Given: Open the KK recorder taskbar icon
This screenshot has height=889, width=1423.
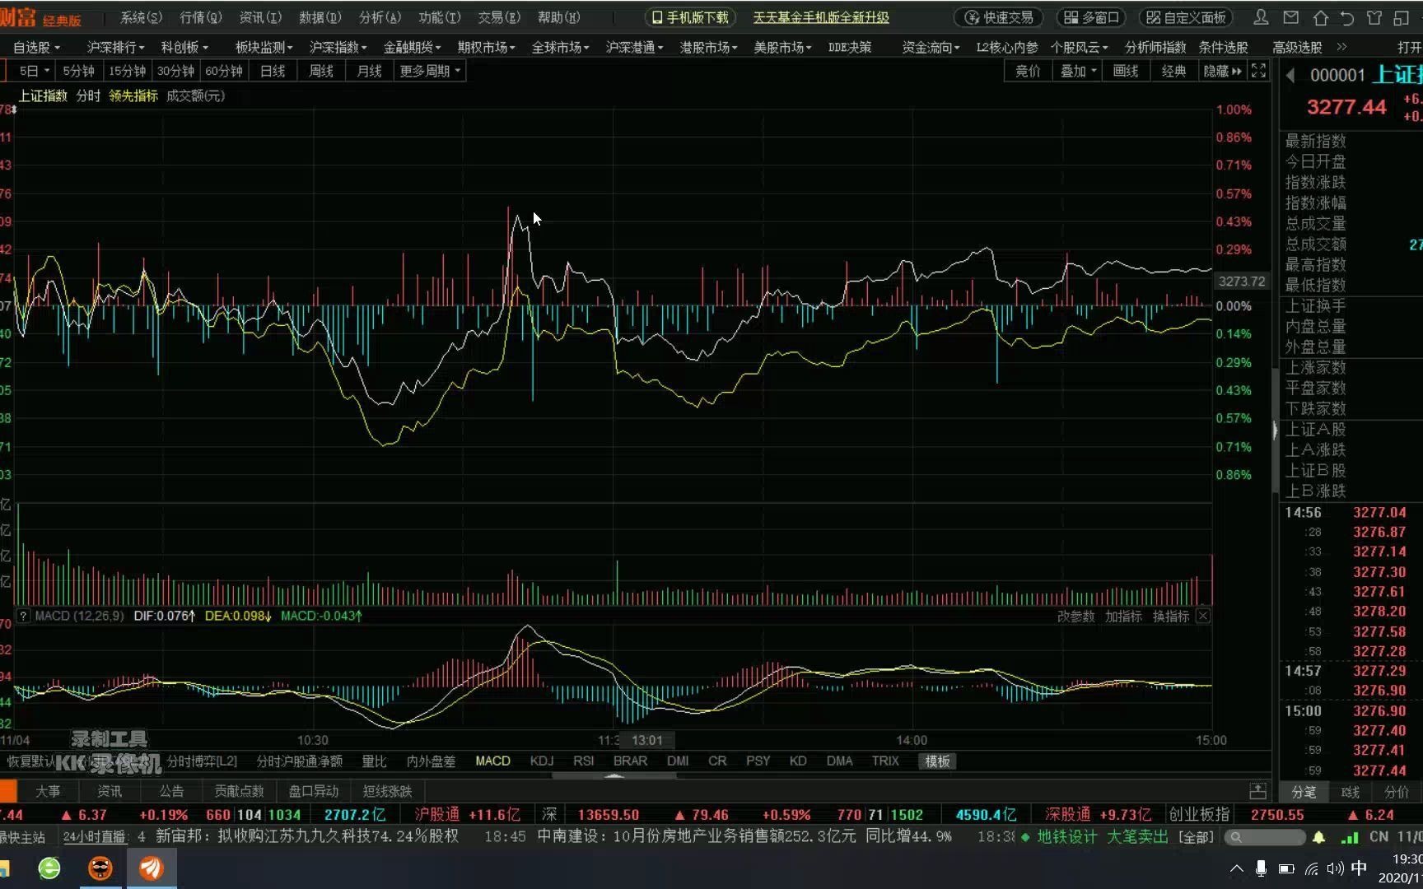Looking at the screenshot, I should click(x=100, y=868).
